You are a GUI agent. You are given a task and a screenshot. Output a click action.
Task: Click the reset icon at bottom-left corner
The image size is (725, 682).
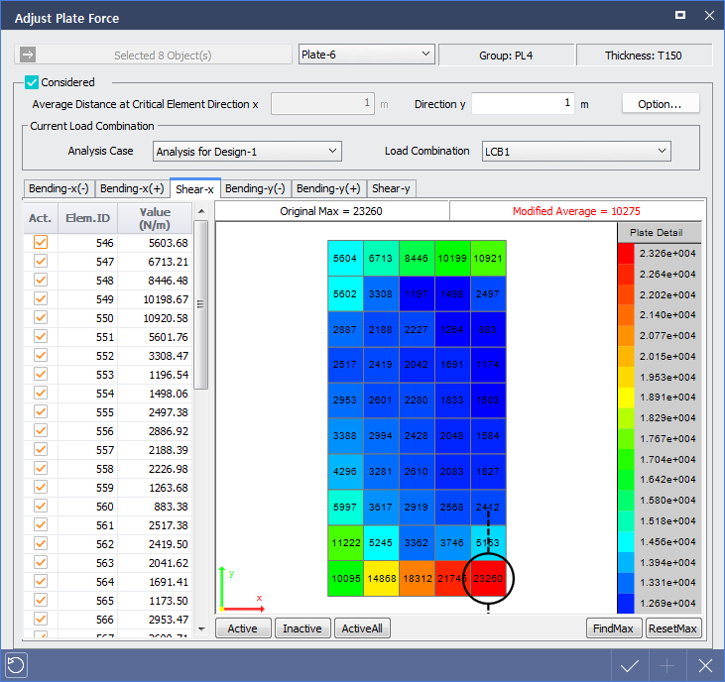15,665
